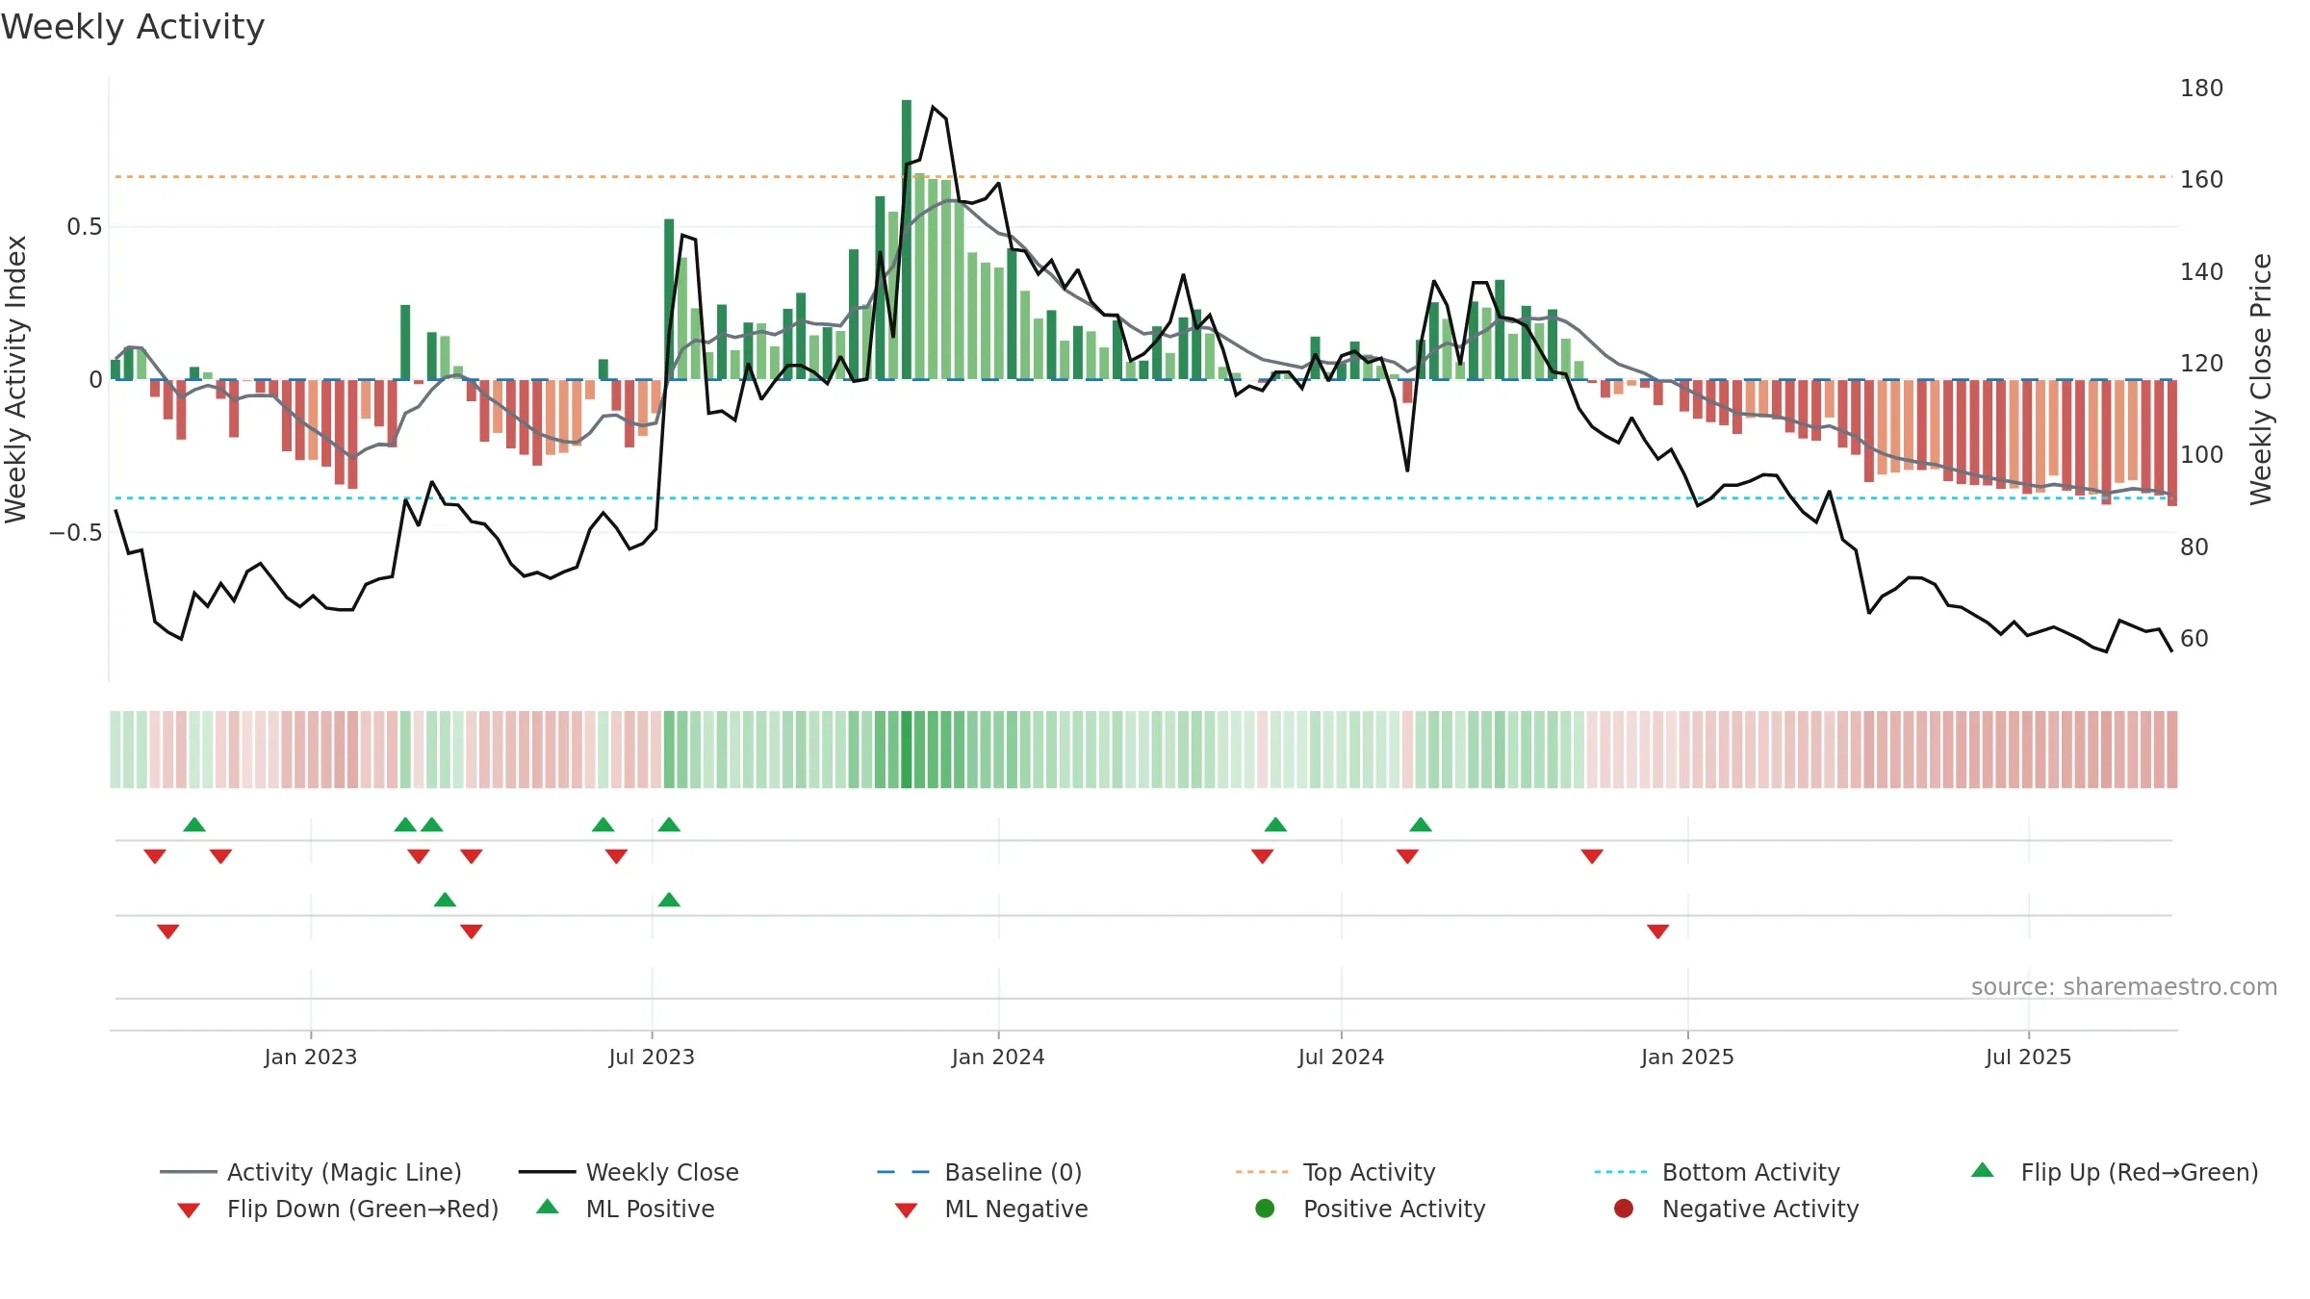Screen dimensions: 2310x1299
Task: Select the Jan 2023 x-axis label
Action: coord(311,1057)
